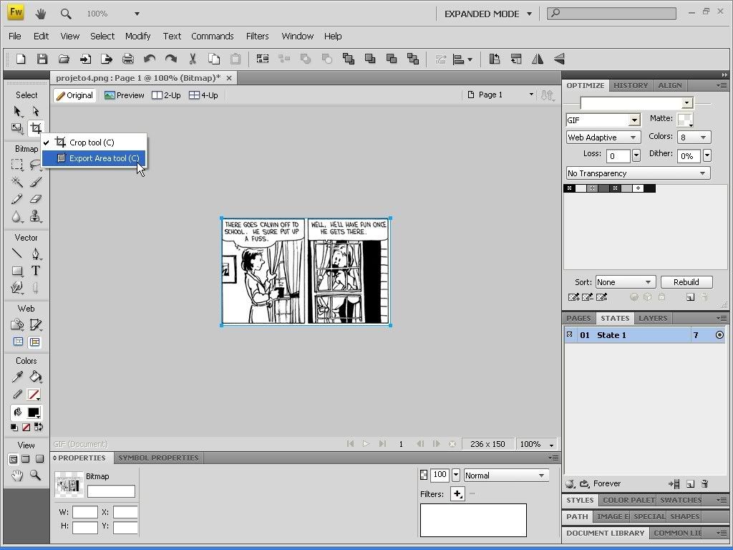Open the Expanded Mode workspace dropdown
The width and height of the screenshot is (733, 550).
coord(529,14)
